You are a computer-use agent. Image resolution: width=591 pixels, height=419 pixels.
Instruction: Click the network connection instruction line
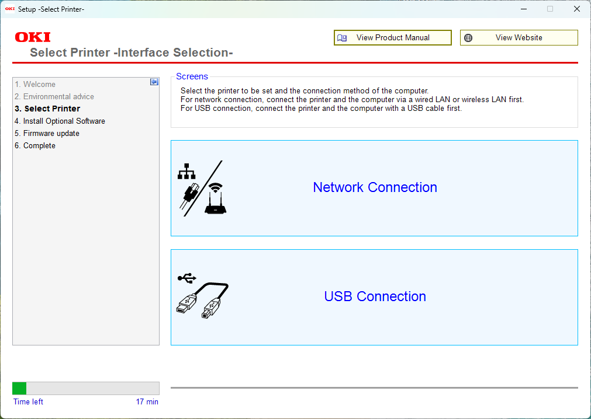(352, 100)
